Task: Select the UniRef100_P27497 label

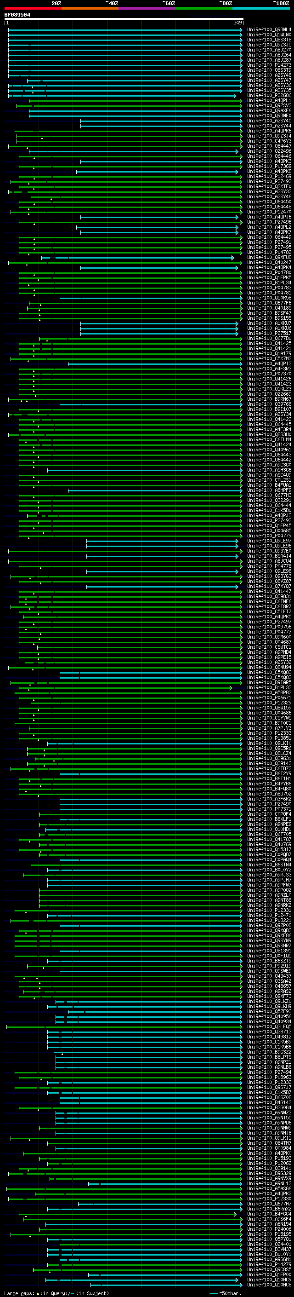Action: (269, 621)
